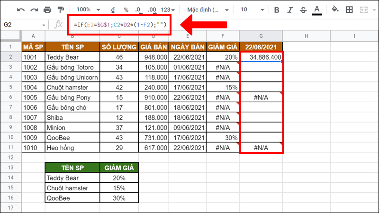Apply currency format with đ icon
The width and height of the screenshot is (379, 213).
(x=113, y=10)
